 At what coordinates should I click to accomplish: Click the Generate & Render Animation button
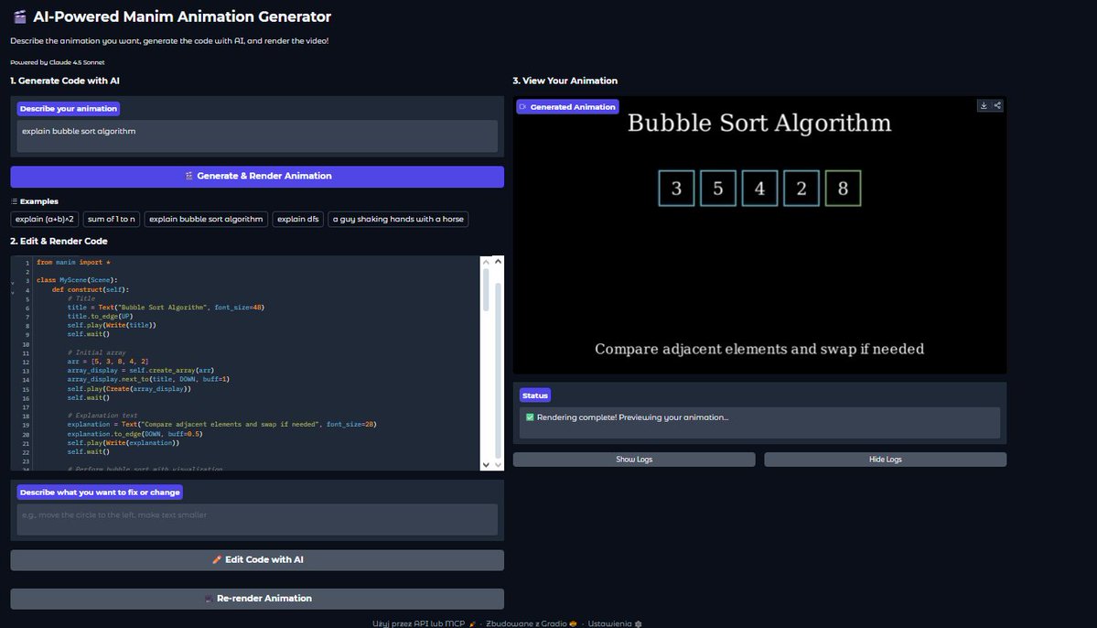point(257,177)
